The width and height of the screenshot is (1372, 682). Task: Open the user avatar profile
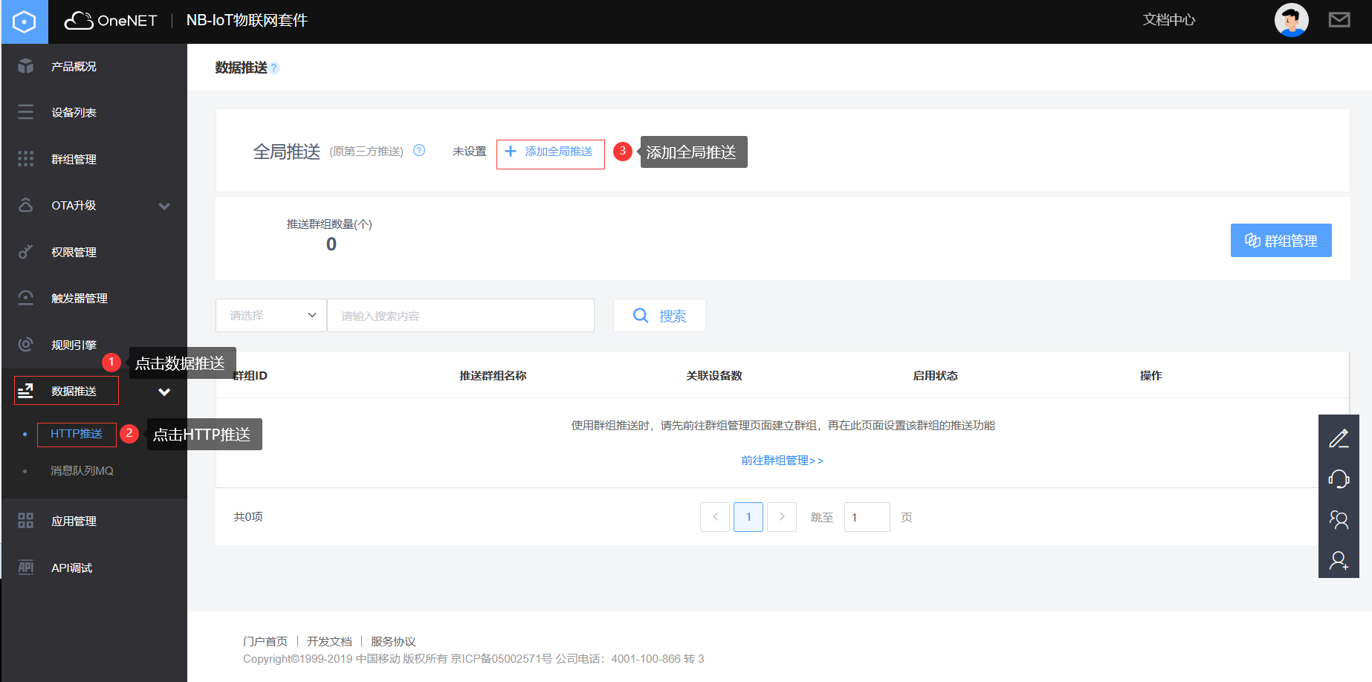(x=1291, y=20)
